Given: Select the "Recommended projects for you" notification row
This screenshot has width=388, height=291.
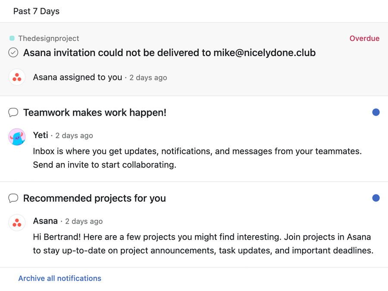Looking at the screenshot, I should (x=194, y=225).
